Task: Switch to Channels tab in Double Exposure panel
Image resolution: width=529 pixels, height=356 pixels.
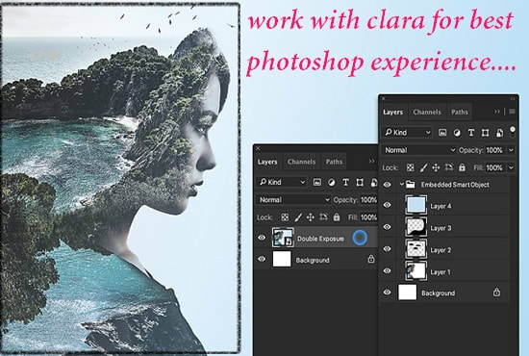Action: pyautogui.click(x=302, y=162)
